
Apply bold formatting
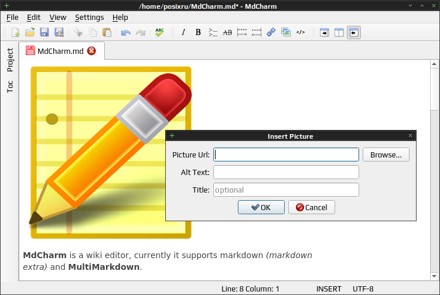click(x=198, y=32)
